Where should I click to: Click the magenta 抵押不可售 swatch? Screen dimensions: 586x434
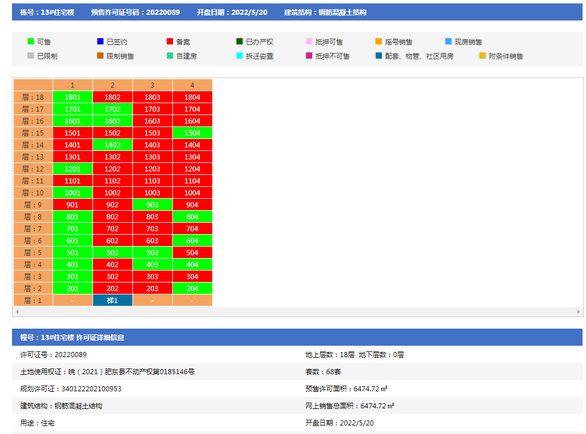[309, 56]
